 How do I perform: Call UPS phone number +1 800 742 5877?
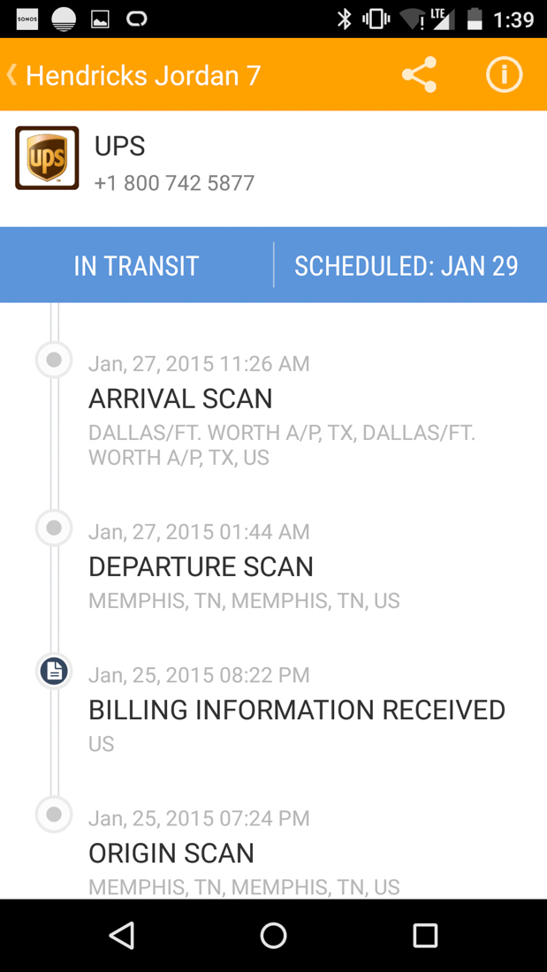coord(174,183)
